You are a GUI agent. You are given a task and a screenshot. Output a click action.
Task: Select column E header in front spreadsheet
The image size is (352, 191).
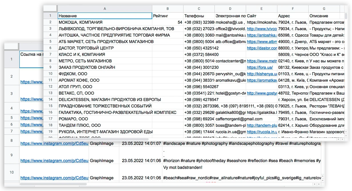pyautogui.click(x=262, y=9)
